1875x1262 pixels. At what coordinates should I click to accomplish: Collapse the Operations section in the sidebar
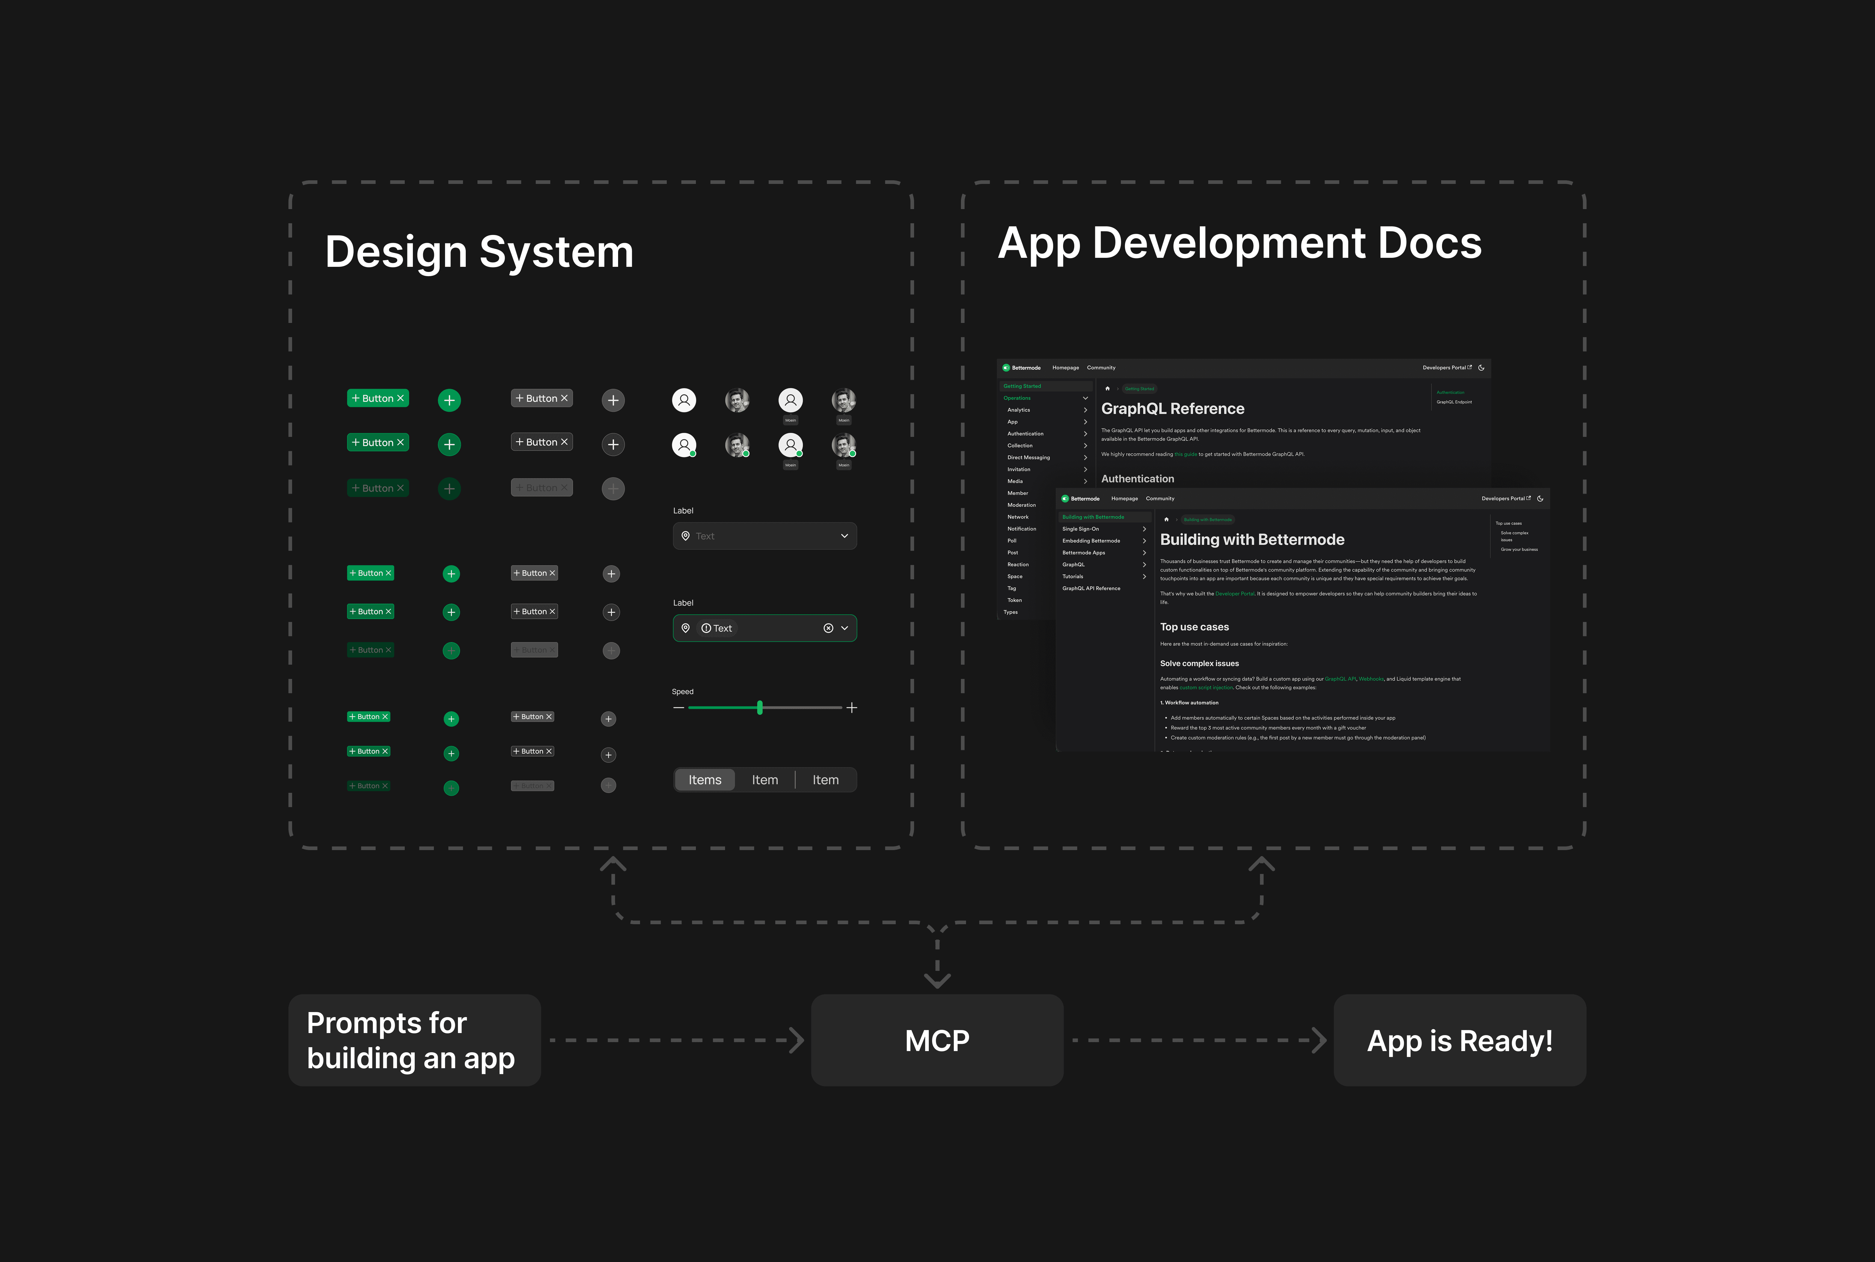[1086, 398]
